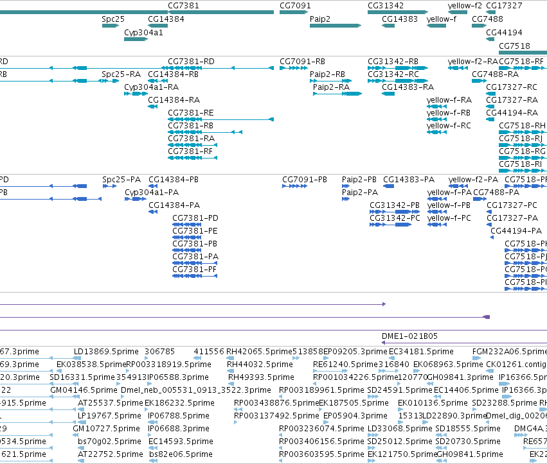Image resolution: width=547 pixels, height=464 pixels.
Task: Click the CG7381-RB transcript glyph
Action: 205,132
